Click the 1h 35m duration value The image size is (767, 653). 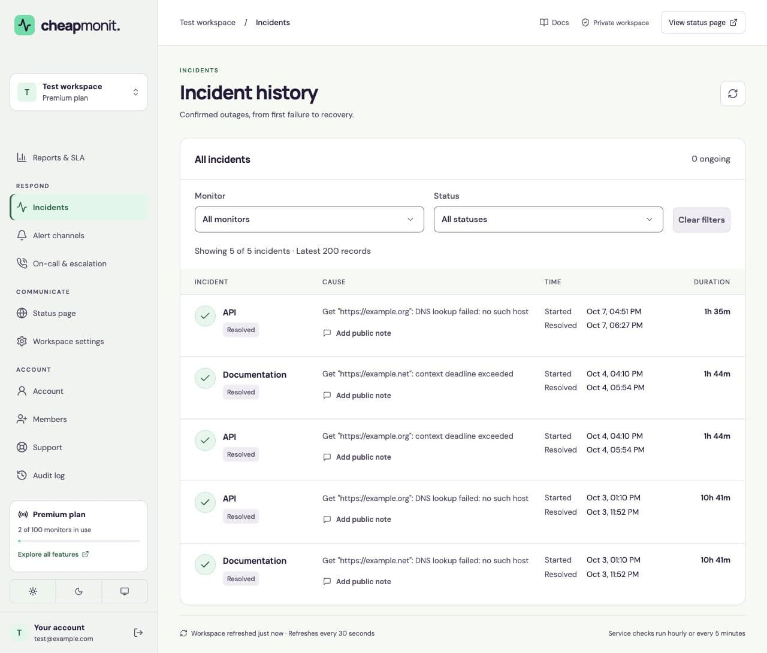pyautogui.click(x=717, y=312)
